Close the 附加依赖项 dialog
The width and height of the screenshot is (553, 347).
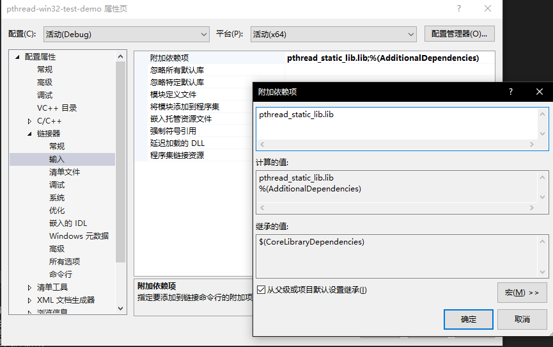pyautogui.click(x=539, y=92)
